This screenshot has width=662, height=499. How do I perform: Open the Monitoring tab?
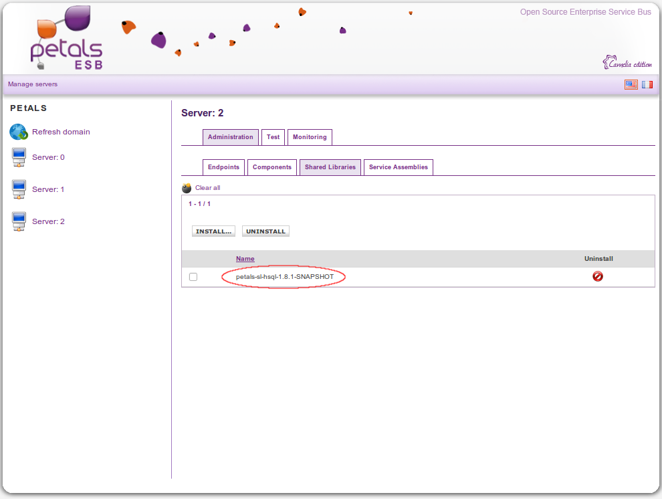[x=310, y=137]
